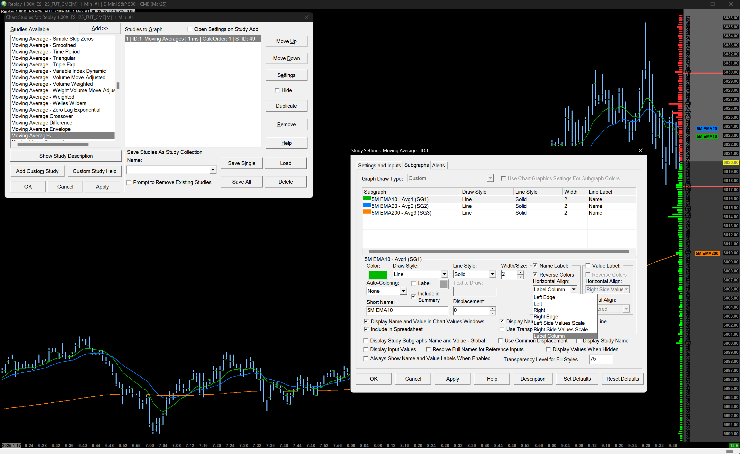740x454 pixels.
Task: Close the Chart Studies window with X
Action: (x=306, y=17)
